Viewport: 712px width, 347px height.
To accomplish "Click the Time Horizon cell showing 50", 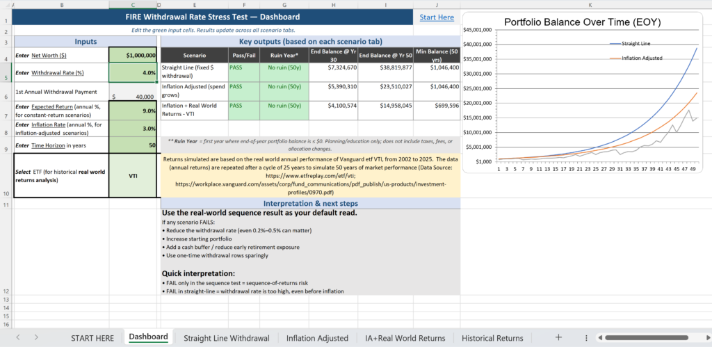I will pos(134,145).
